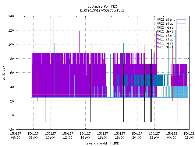The width and height of the screenshot is (195, 146).
Task: Select the filename E_RT20150127055203.sfduZ text
Action: tap(102, 10)
